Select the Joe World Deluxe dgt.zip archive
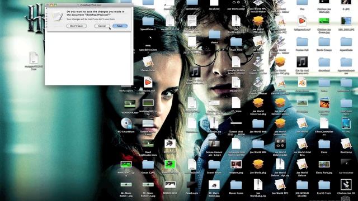 pyautogui.click(x=280, y=164)
